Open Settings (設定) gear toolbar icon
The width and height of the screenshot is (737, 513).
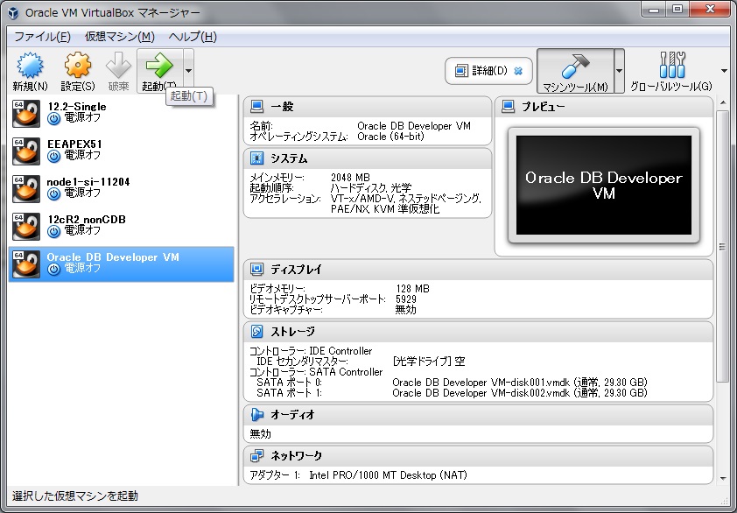78,65
